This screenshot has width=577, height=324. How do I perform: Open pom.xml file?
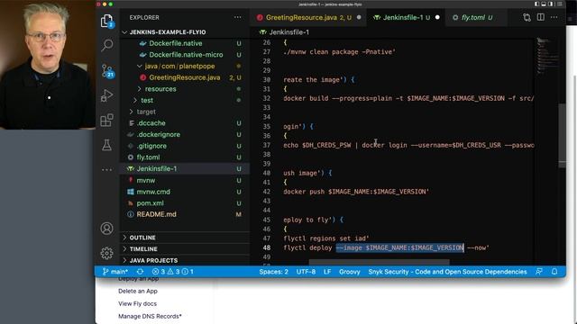(x=151, y=203)
